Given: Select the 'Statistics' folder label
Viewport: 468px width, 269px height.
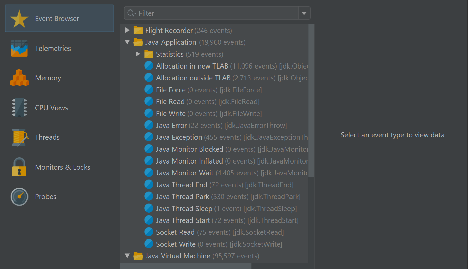Looking at the screenshot, I should [x=170, y=54].
